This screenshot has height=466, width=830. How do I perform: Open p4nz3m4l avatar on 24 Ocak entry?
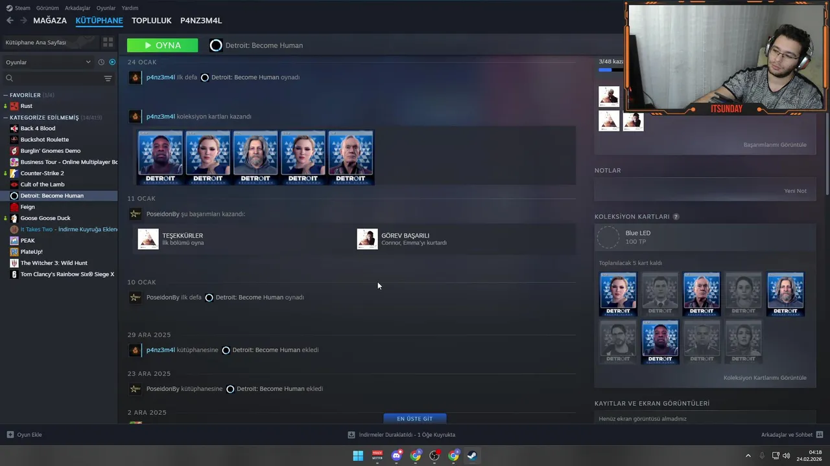[x=135, y=78]
